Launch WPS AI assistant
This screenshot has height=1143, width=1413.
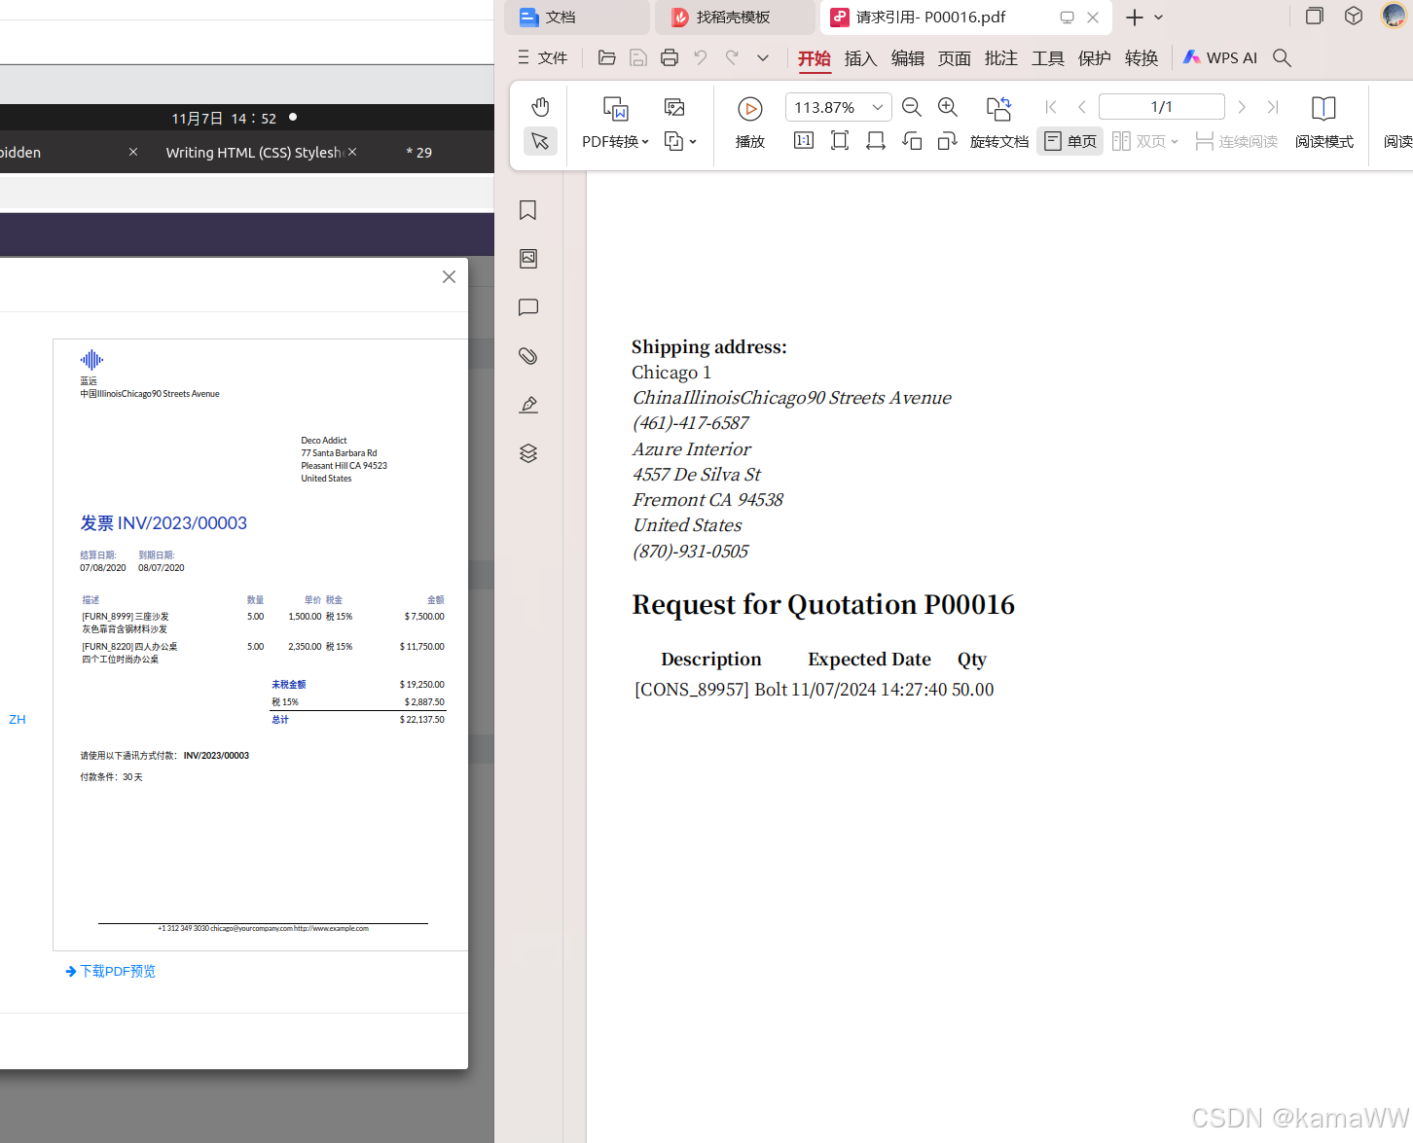[x=1219, y=57]
